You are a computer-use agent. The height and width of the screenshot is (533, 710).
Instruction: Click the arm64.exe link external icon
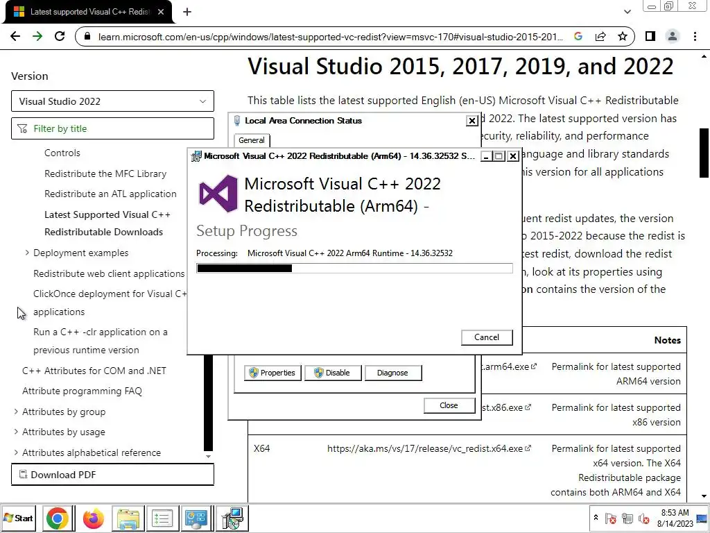click(x=534, y=366)
